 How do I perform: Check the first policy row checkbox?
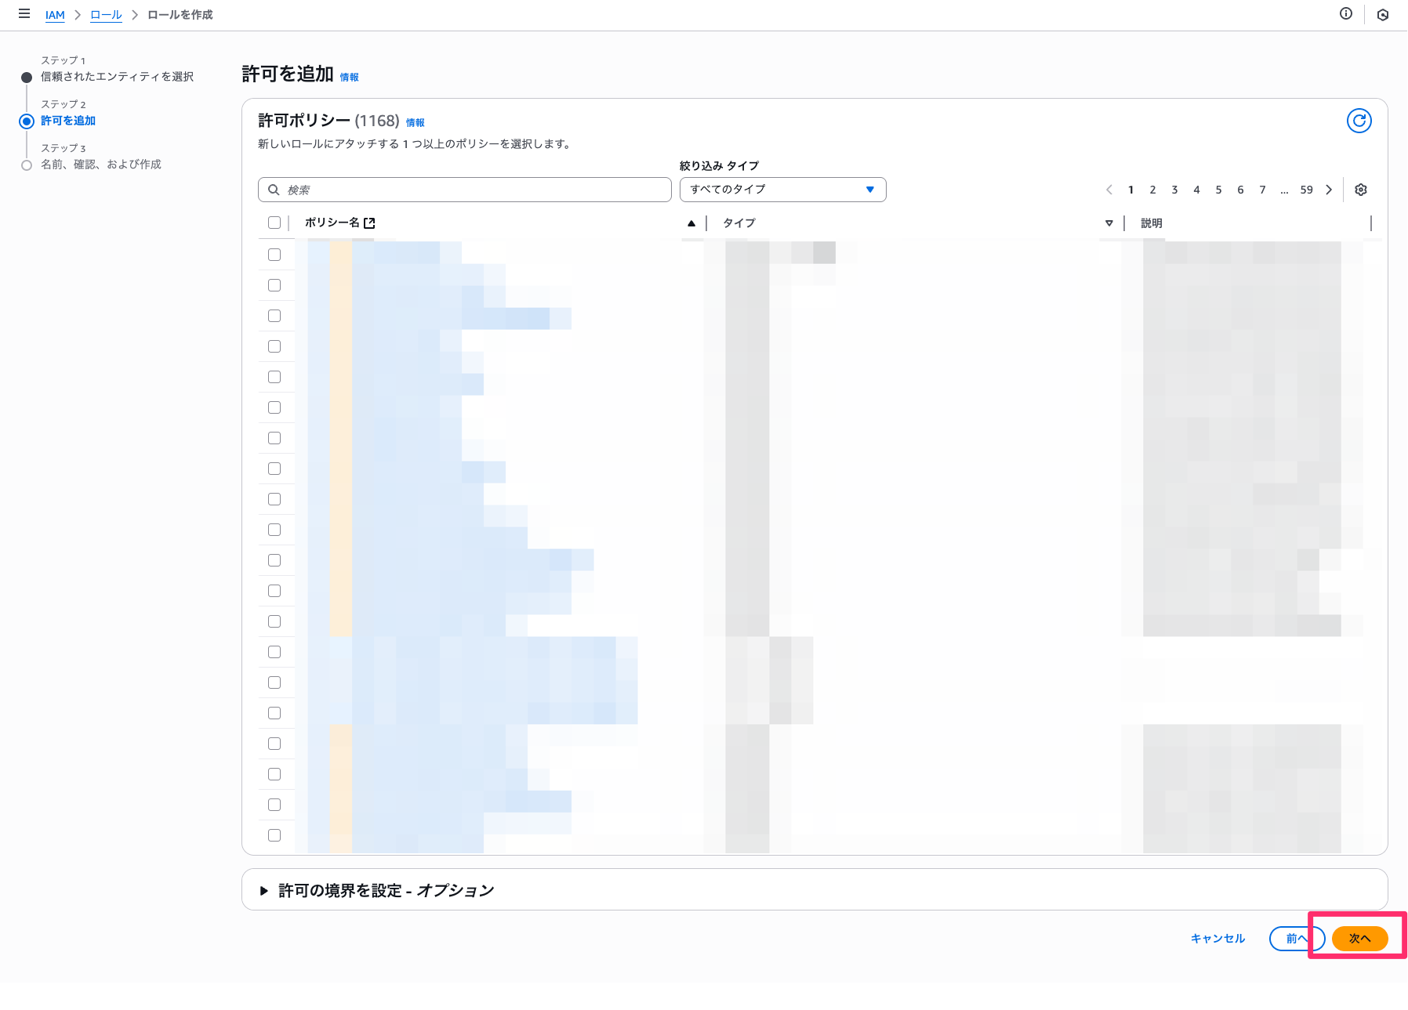(274, 254)
